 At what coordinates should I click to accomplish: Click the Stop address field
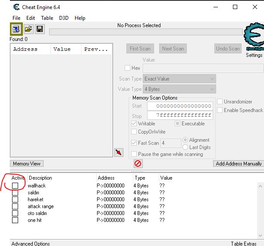180,115
